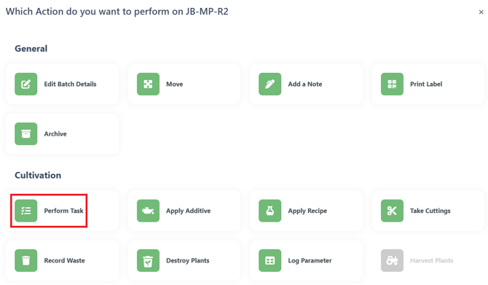Select the Apply Recipe text label
This screenshot has height=285, width=488.
307,211
